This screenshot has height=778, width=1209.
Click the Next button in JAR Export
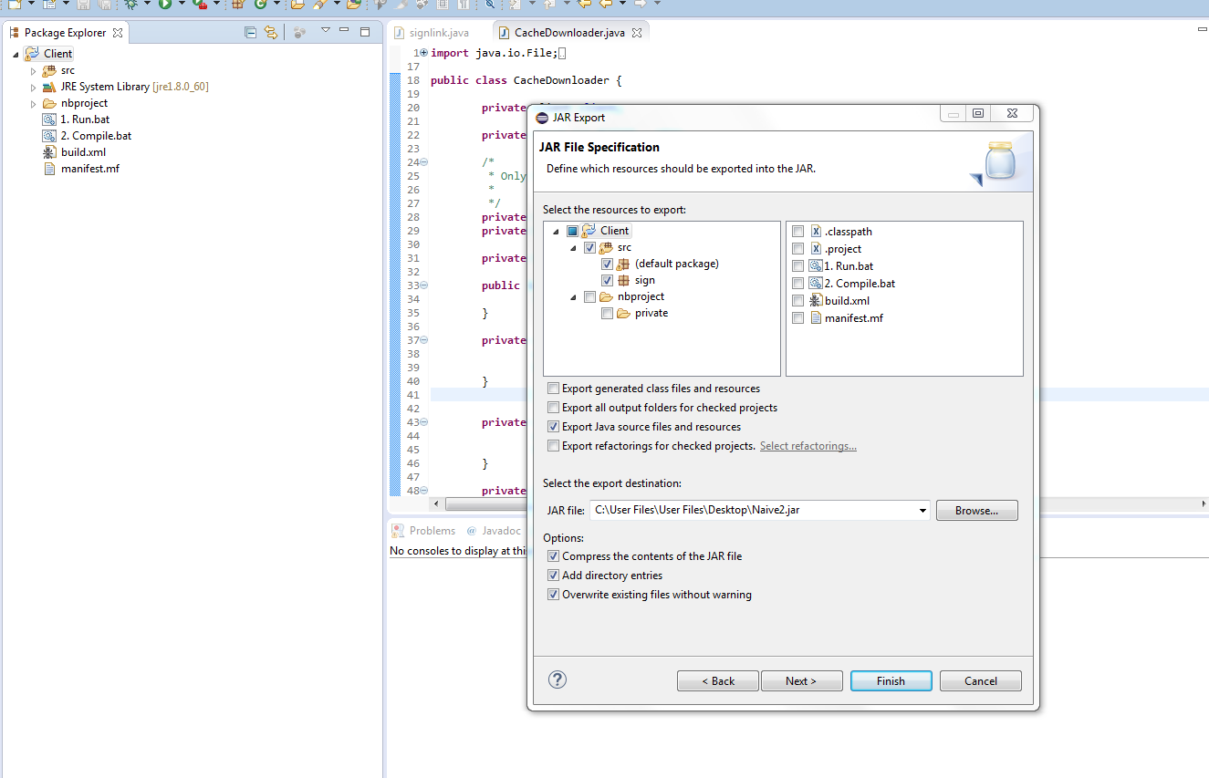801,681
